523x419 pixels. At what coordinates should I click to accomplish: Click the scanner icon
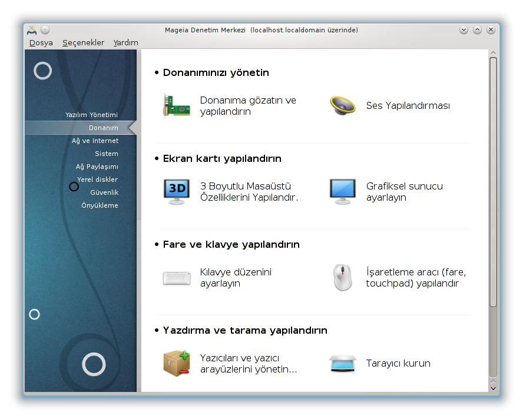pyautogui.click(x=343, y=364)
